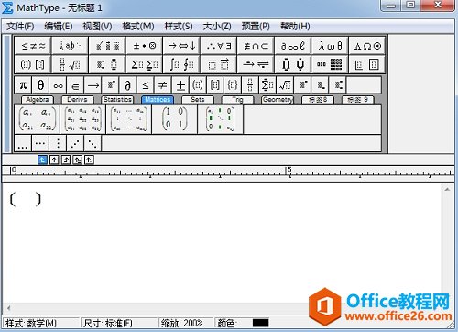Insert the plus-minus symbol
Screen dimensions: 458x332
pos(180,85)
